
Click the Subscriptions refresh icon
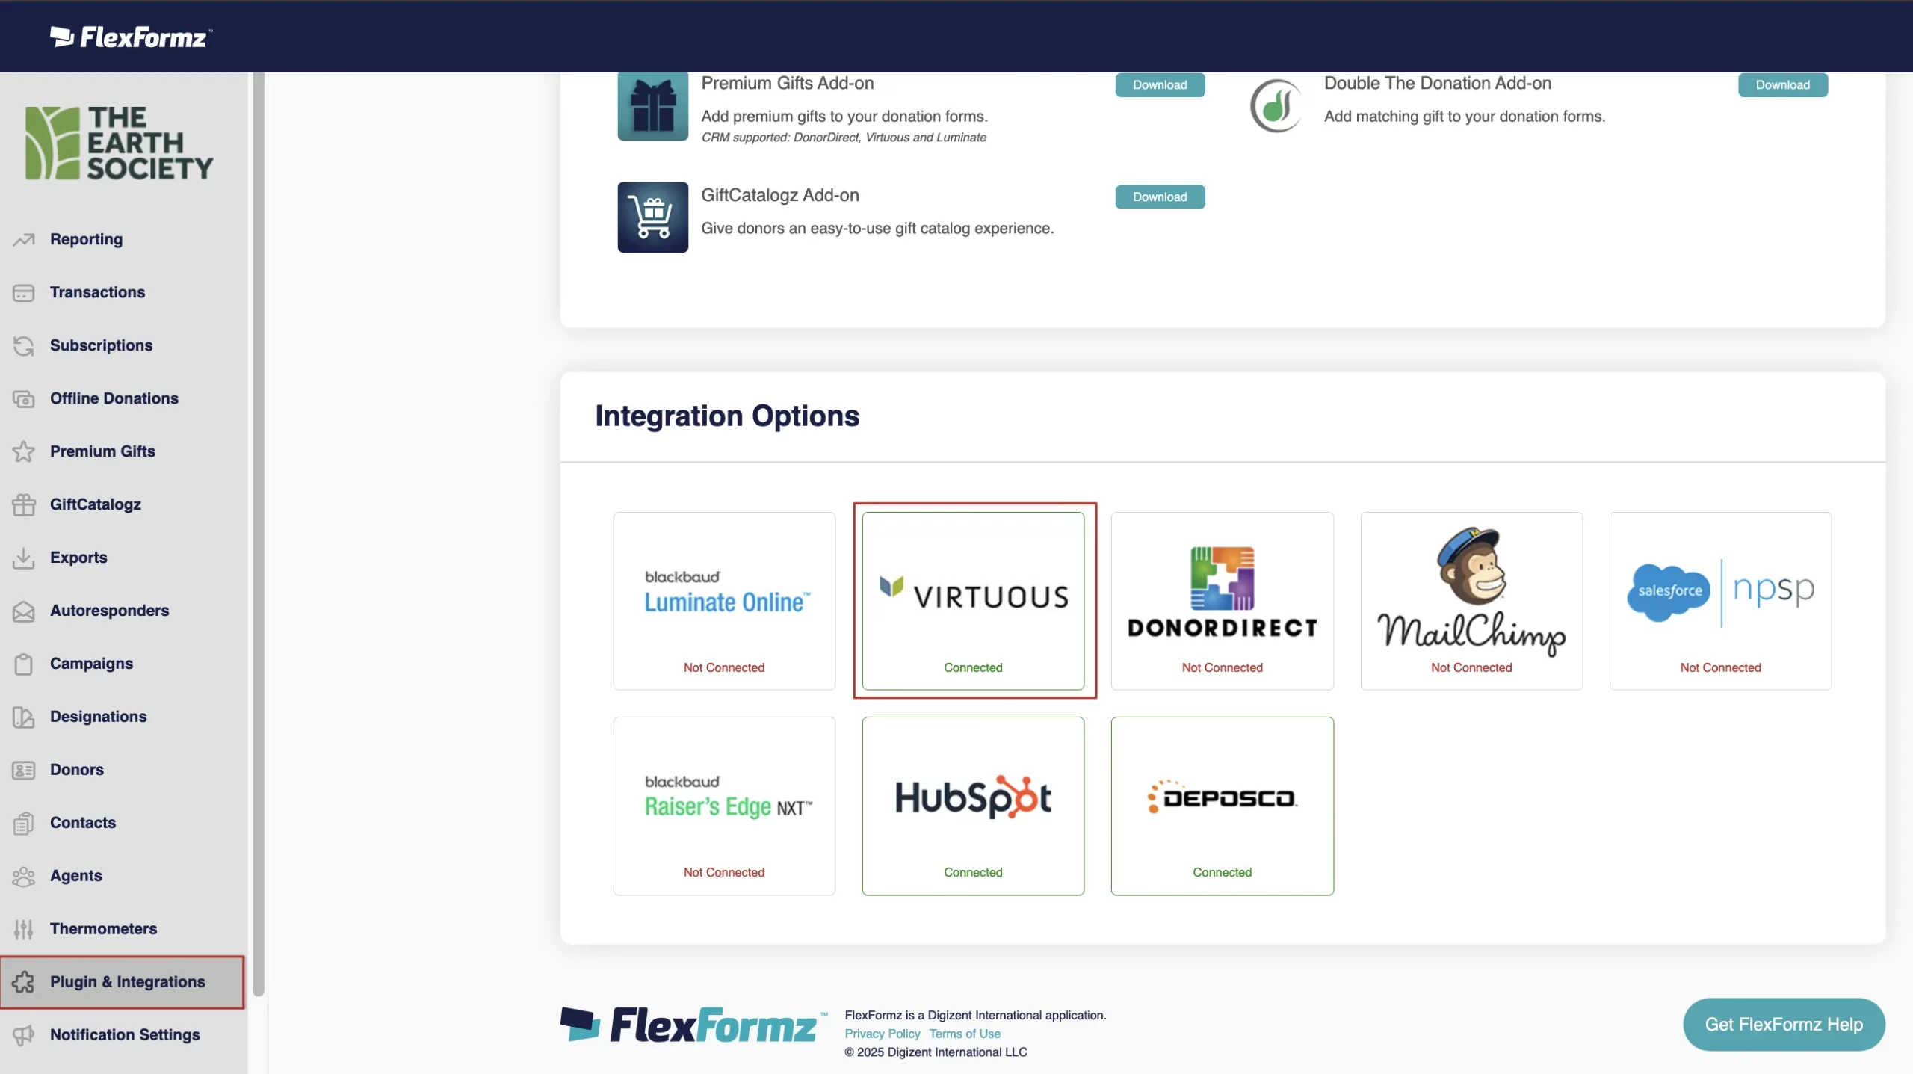click(x=23, y=345)
